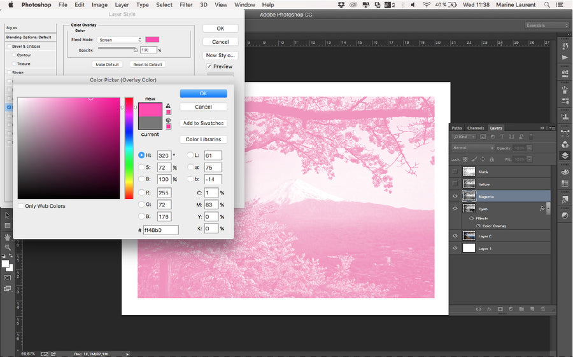
Task: Select the R red radio button
Action: click(x=141, y=192)
